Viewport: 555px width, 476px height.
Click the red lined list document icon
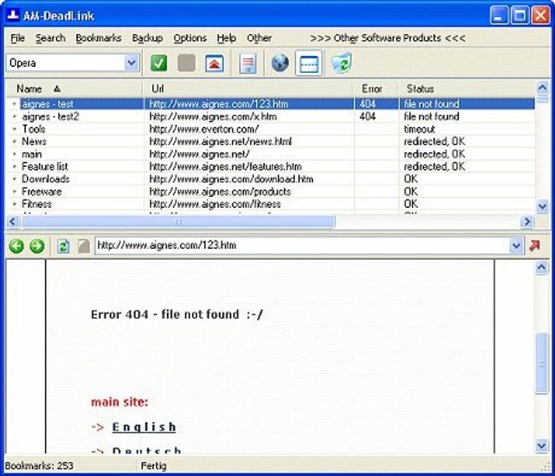coord(247,63)
